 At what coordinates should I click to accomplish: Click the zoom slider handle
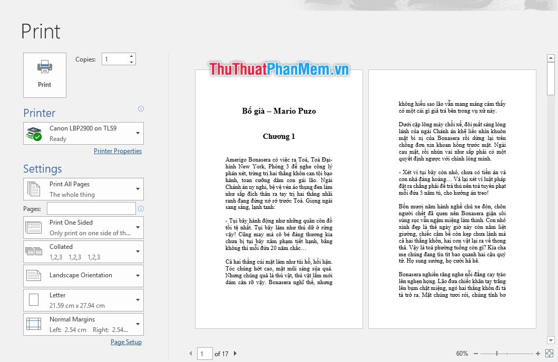tap(497, 354)
